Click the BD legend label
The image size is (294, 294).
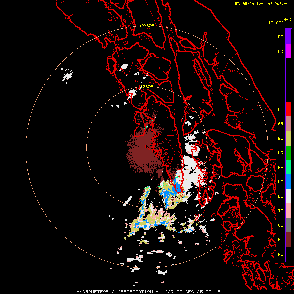click(x=280, y=139)
